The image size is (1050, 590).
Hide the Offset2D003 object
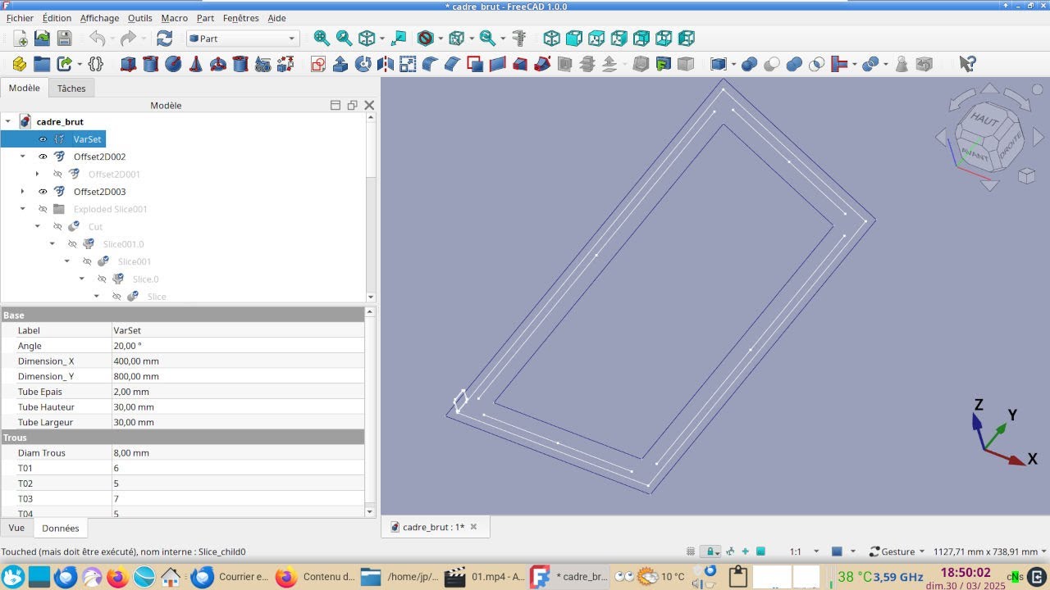(x=43, y=192)
